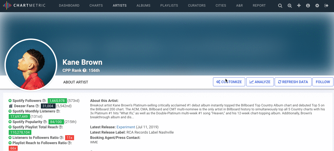Go to the Cities section
Viewport: 334px width, 151px height.
[x=221, y=6]
